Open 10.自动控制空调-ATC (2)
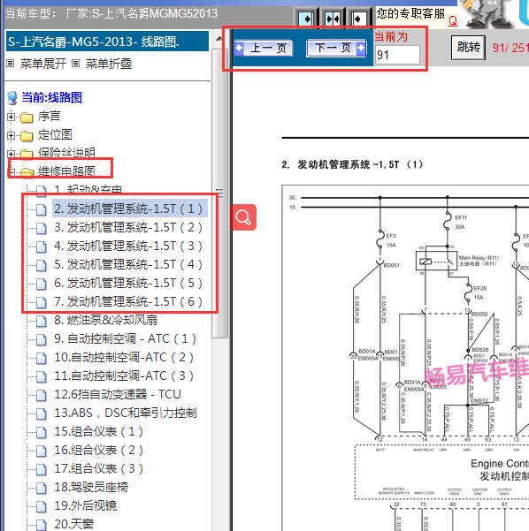The image size is (529, 531). pos(124,357)
